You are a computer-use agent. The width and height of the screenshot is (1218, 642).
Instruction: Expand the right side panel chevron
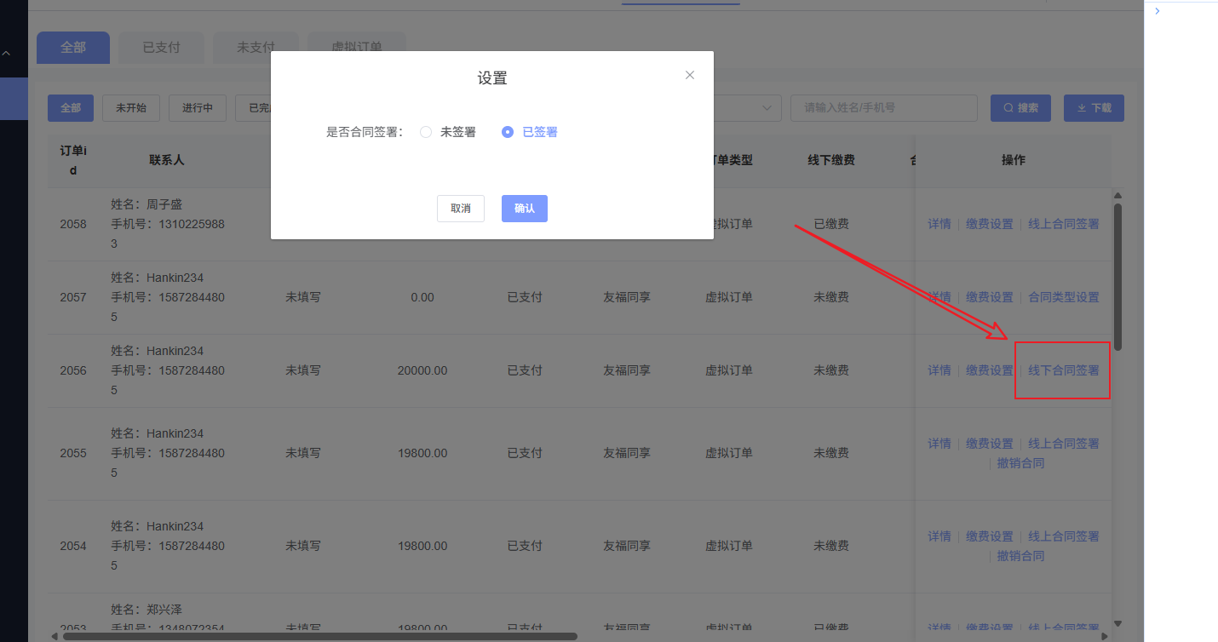1157,11
